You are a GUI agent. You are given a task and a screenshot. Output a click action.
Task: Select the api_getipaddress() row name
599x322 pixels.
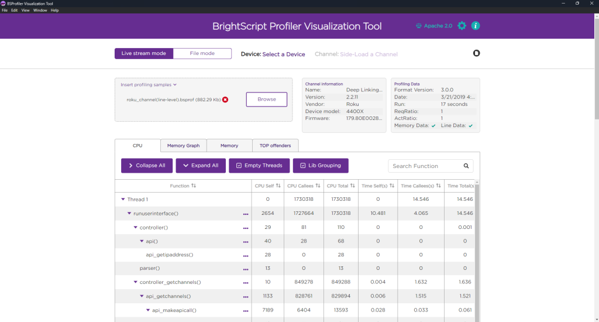click(x=169, y=255)
